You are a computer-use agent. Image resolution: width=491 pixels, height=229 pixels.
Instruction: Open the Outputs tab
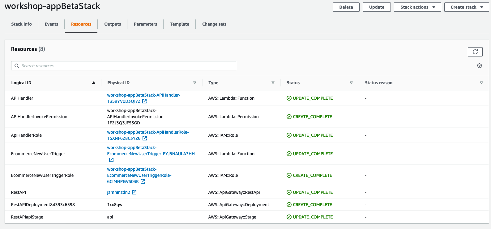pyautogui.click(x=113, y=24)
